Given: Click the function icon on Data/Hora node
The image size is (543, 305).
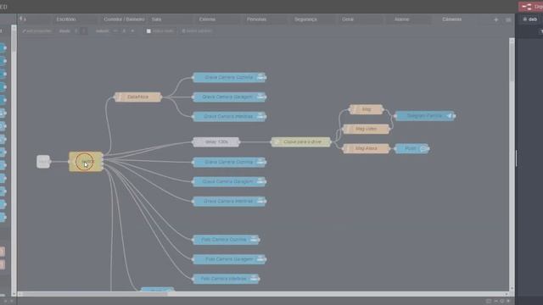Looking at the screenshot, I should [x=119, y=97].
